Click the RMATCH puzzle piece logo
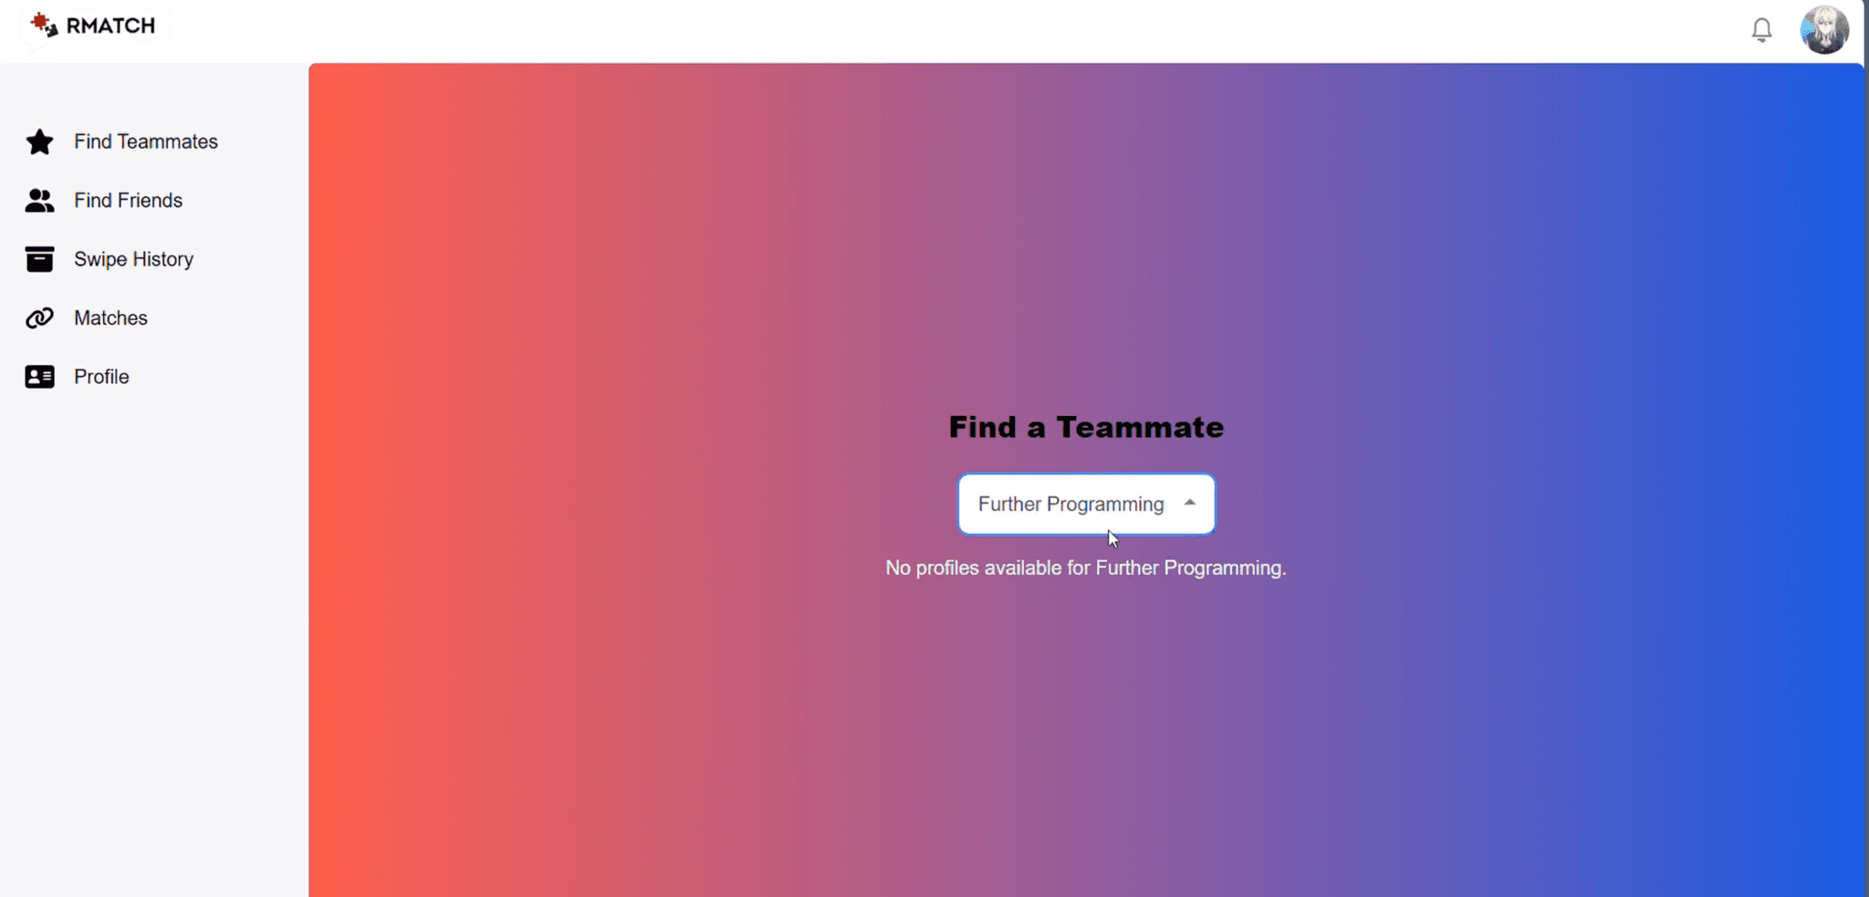The image size is (1869, 897). point(40,26)
